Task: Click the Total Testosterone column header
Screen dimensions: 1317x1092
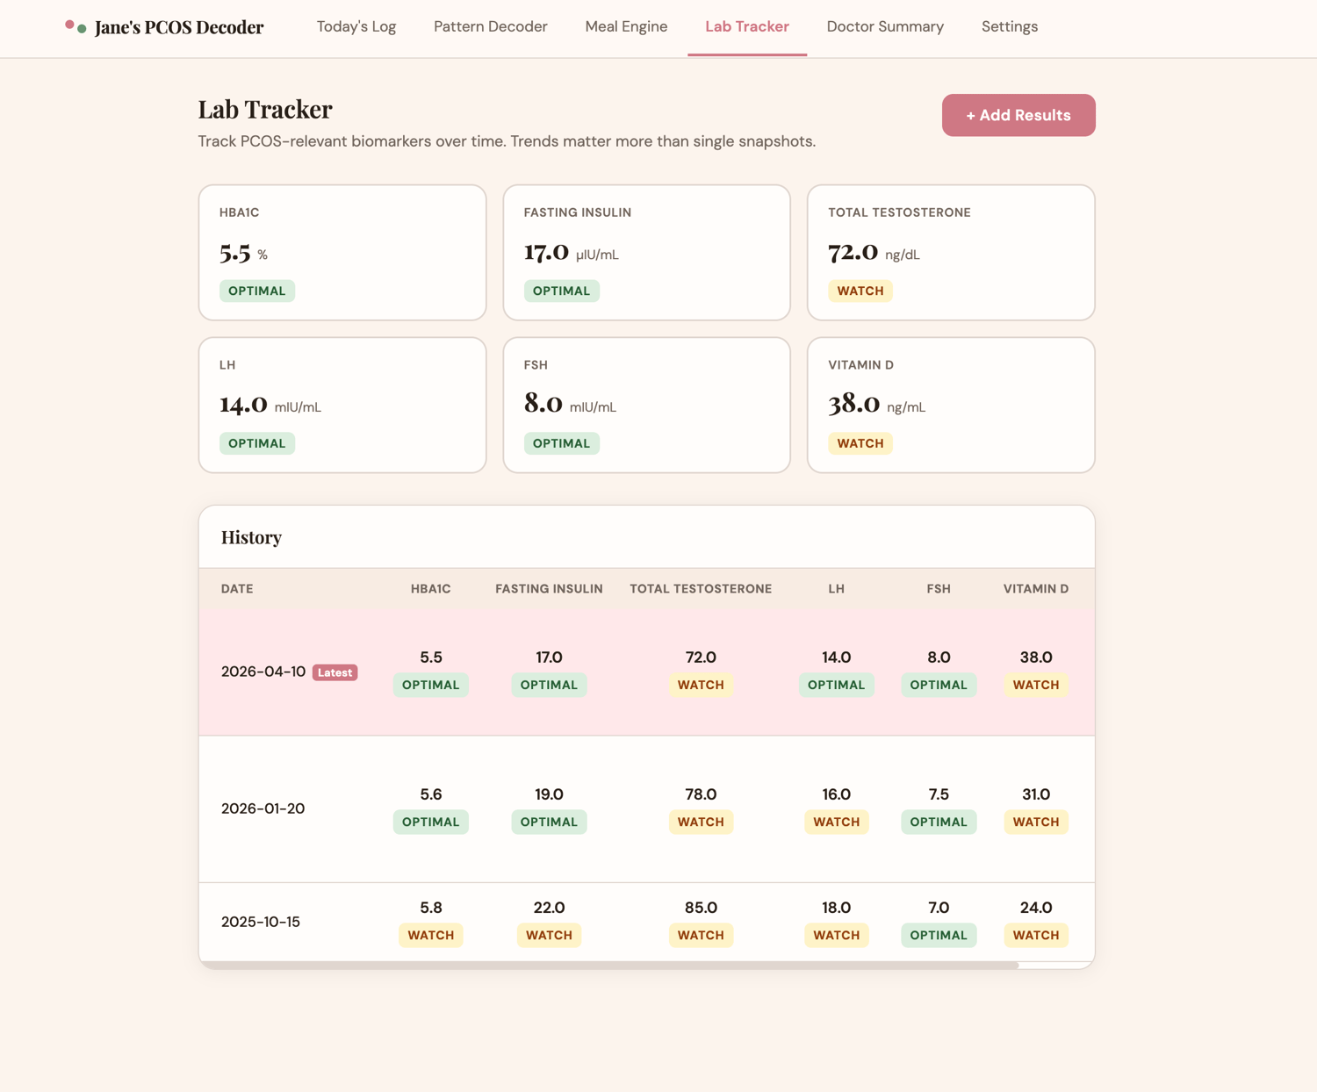Action: pyautogui.click(x=701, y=589)
